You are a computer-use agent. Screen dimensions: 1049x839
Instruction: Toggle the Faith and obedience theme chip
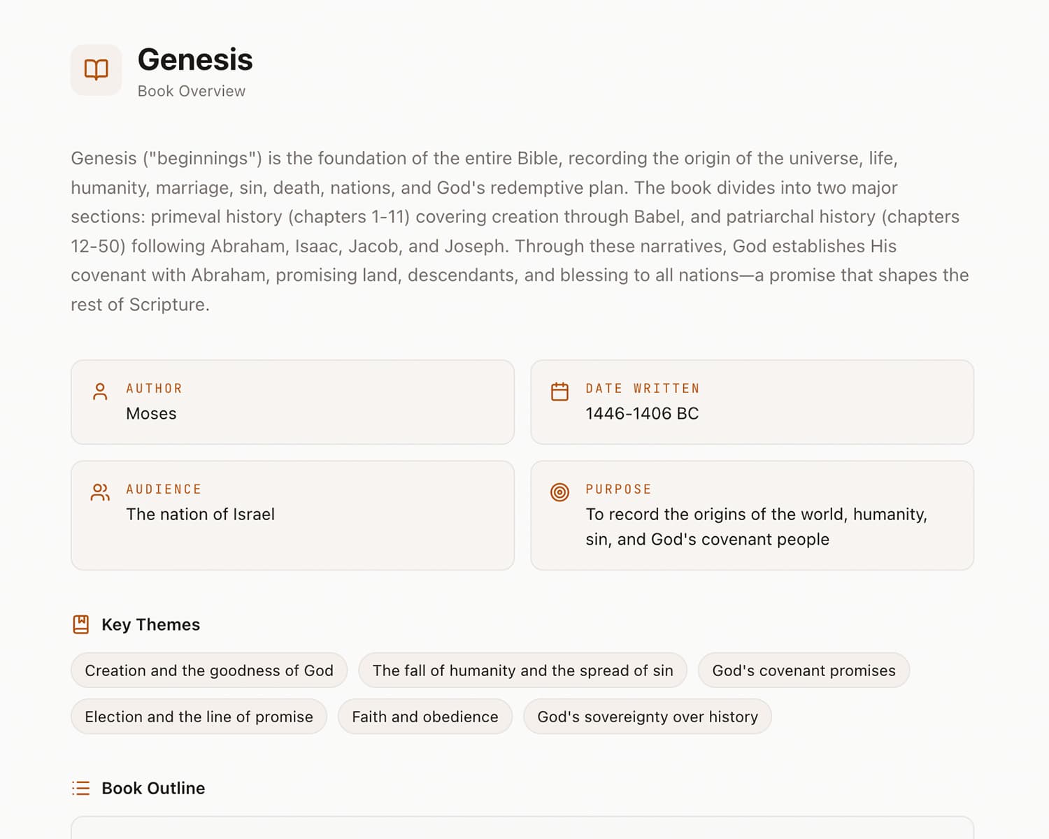click(424, 716)
